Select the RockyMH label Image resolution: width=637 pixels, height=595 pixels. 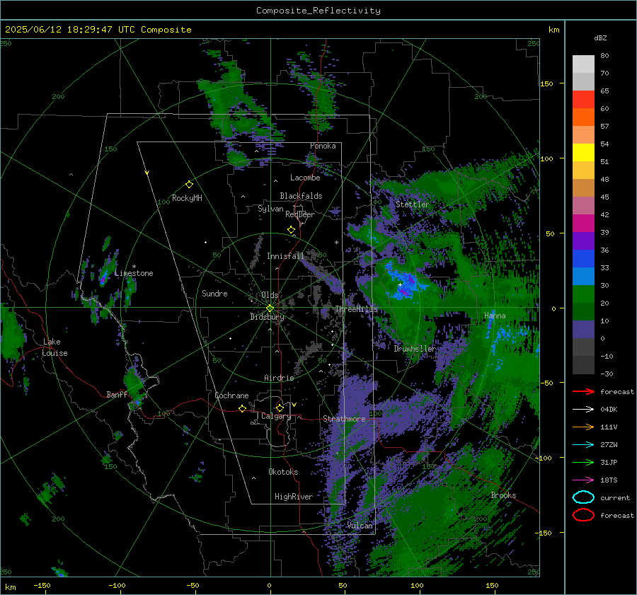pos(187,198)
